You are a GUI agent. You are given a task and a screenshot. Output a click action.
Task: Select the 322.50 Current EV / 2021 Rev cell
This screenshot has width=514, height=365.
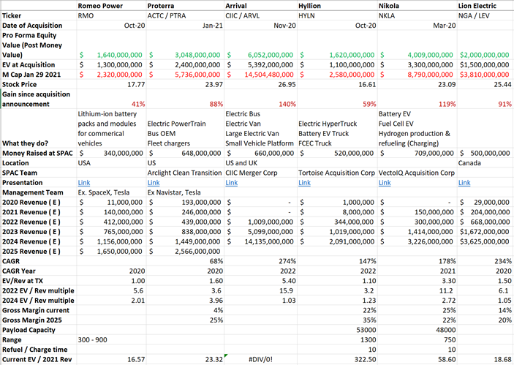coord(337,359)
